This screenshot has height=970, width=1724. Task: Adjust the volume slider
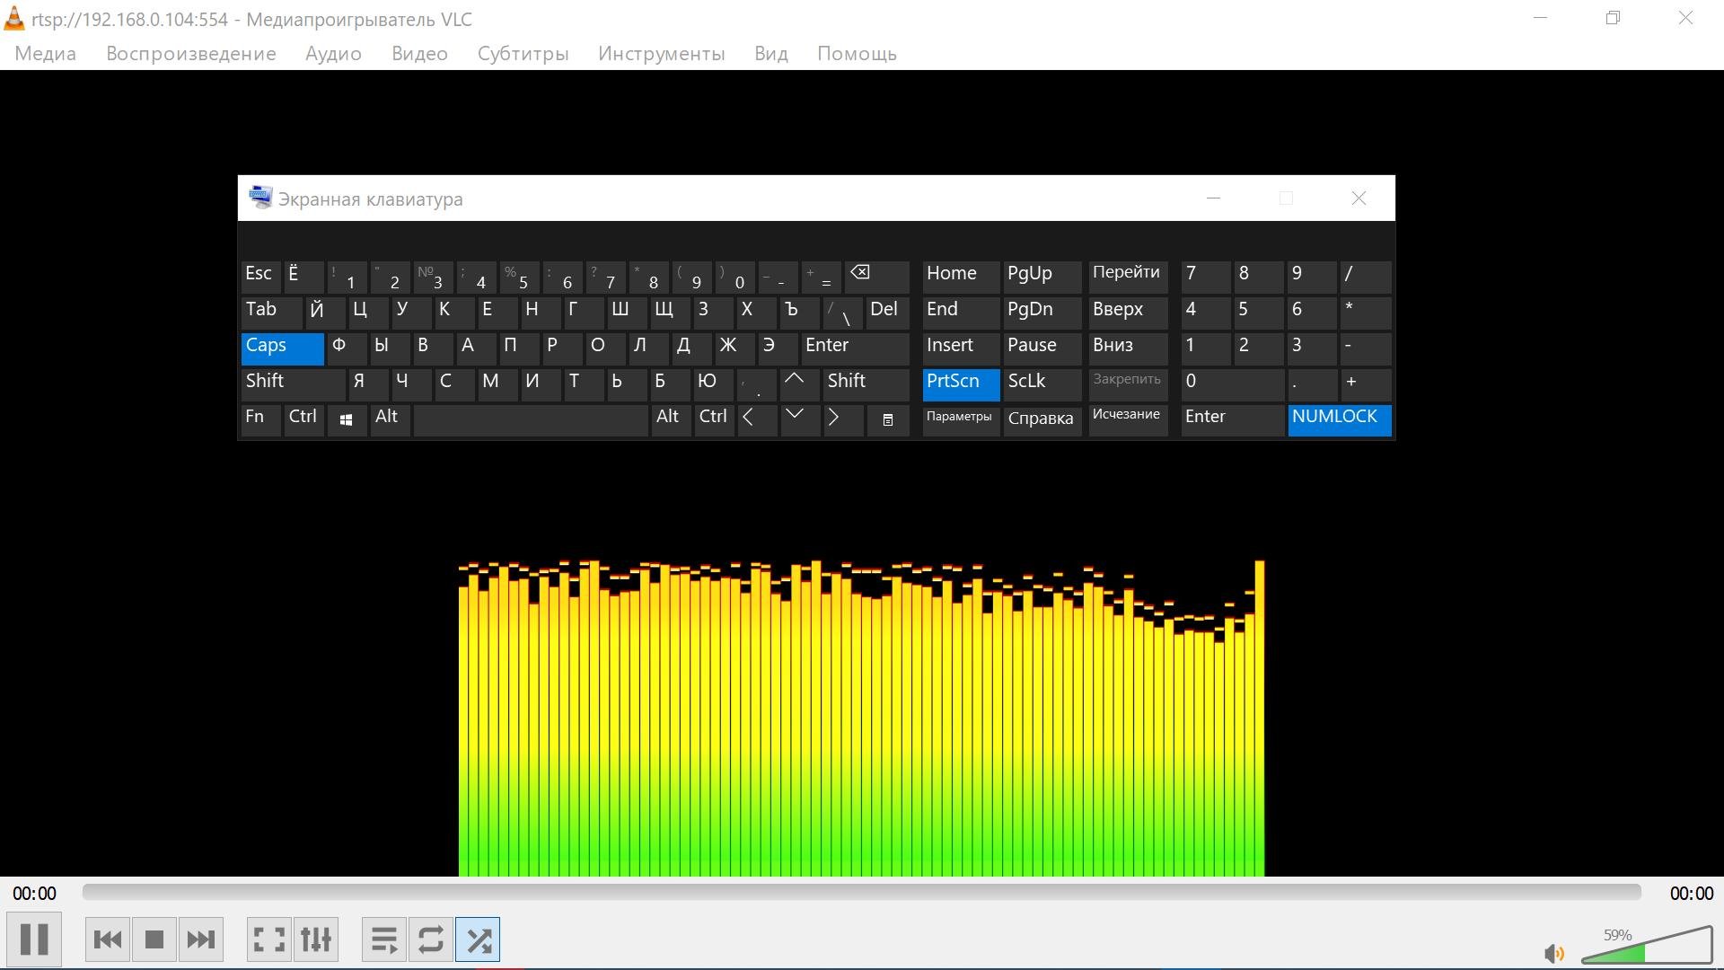[x=1646, y=945]
